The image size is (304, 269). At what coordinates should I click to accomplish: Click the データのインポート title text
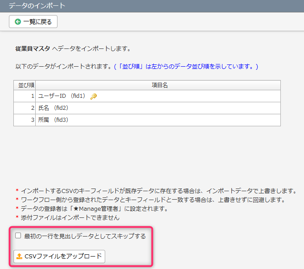(x=37, y=6)
